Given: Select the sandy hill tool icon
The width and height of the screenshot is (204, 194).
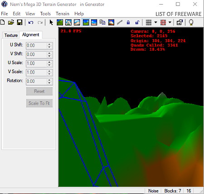Looking at the screenshot, I should (77, 22).
